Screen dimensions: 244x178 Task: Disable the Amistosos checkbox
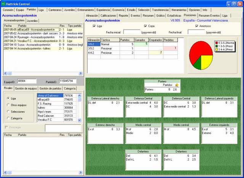tap(197, 26)
